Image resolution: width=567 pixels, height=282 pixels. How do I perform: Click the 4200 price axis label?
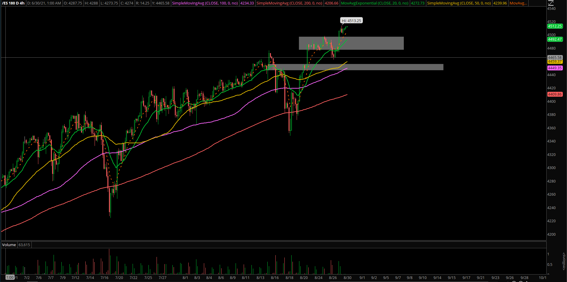tap(551, 234)
